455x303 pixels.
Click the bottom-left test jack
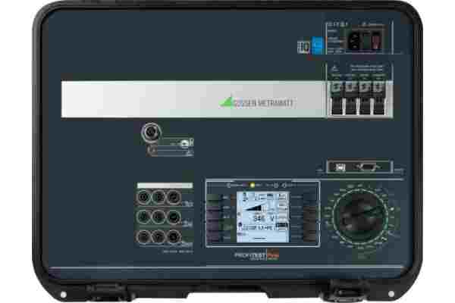pyautogui.click(x=143, y=236)
